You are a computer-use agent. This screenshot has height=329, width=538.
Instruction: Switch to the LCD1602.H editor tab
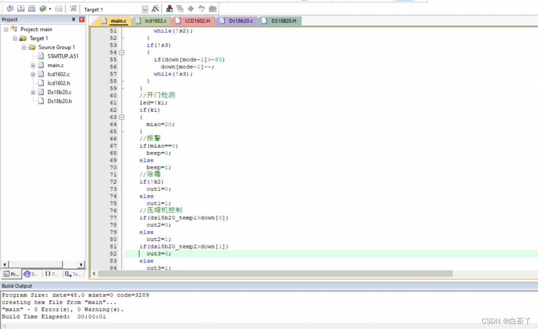[197, 21]
